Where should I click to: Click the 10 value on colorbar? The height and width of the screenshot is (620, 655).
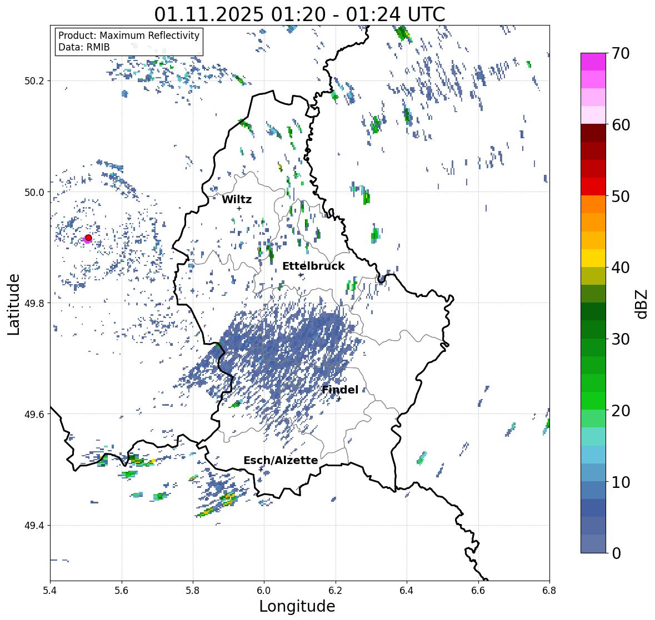(x=621, y=482)
